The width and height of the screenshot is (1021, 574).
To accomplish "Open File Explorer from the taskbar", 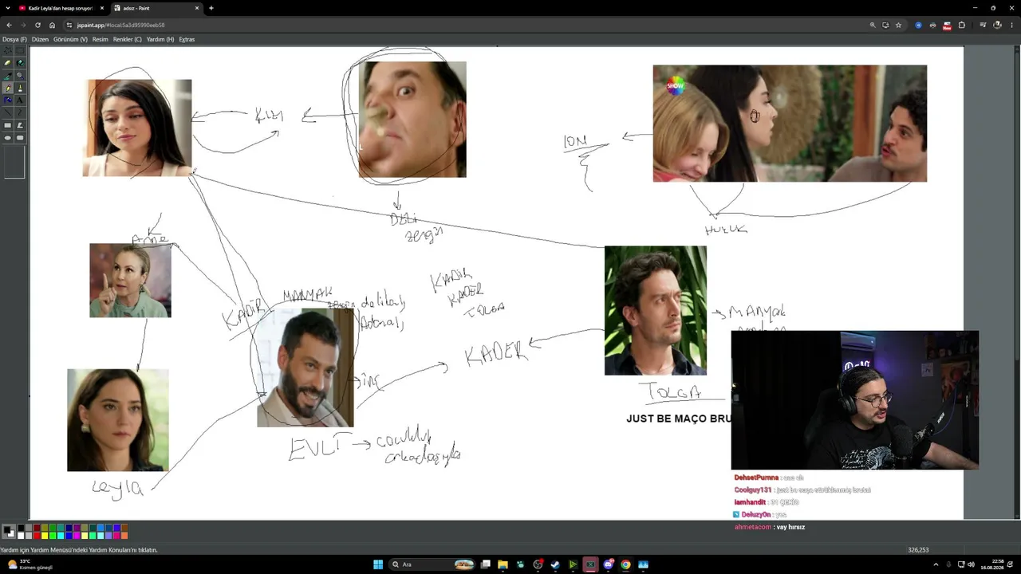I will click(503, 564).
